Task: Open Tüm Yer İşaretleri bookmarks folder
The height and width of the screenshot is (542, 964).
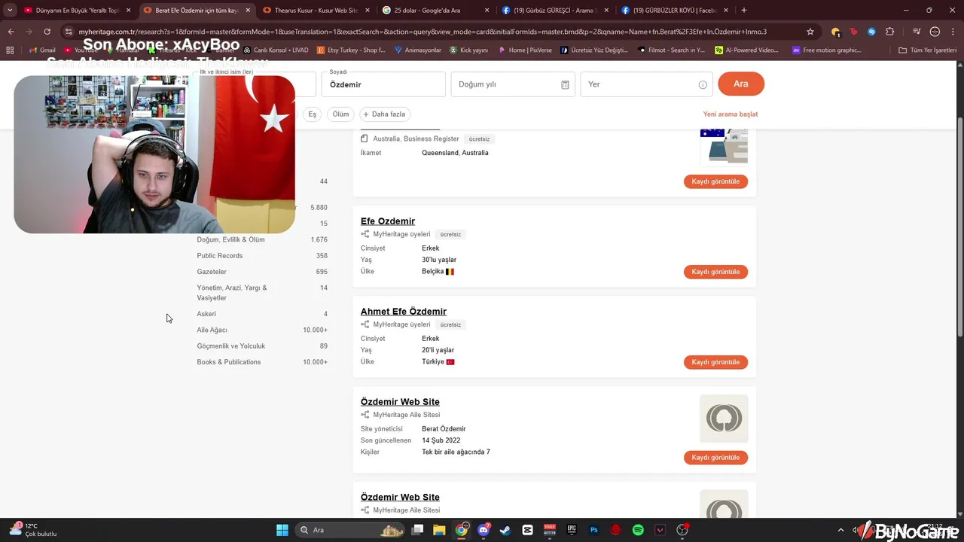Action: coord(928,50)
